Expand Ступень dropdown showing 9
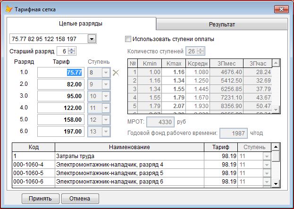Screen dimensions: 294x209 tap(106, 84)
